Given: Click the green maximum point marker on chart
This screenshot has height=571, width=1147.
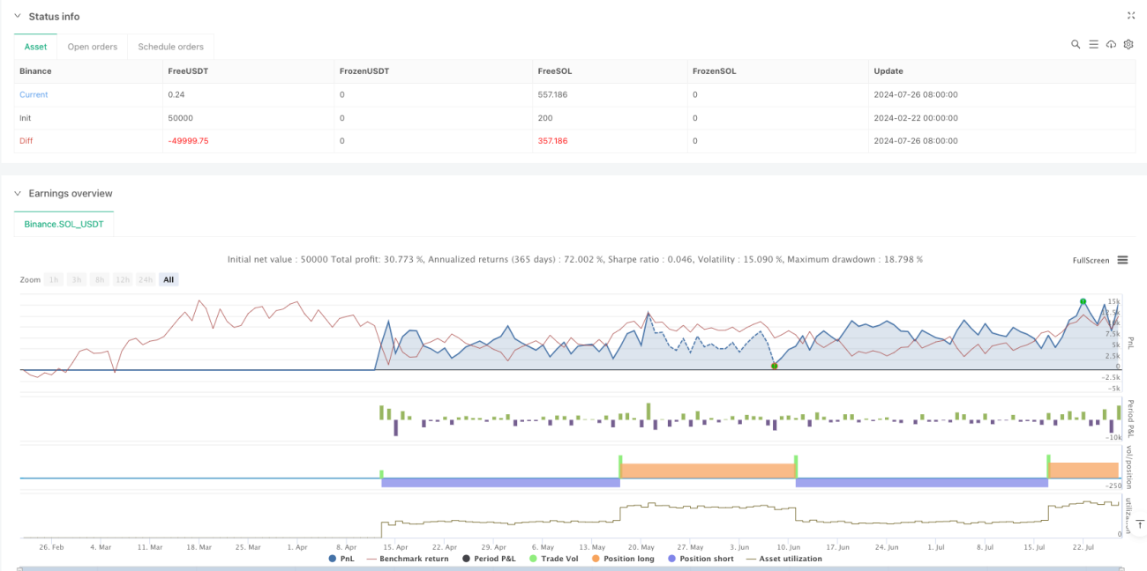Looking at the screenshot, I should (x=1083, y=301).
